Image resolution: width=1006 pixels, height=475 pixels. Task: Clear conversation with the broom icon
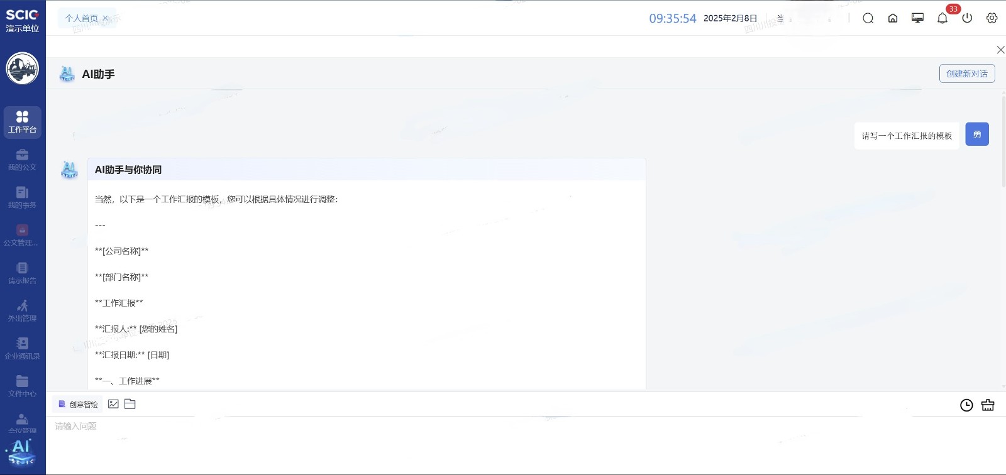pyautogui.click(x=988, y=405)
